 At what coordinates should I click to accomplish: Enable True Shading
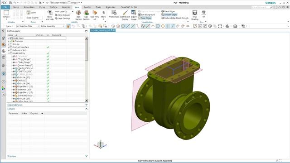point(194,15)
